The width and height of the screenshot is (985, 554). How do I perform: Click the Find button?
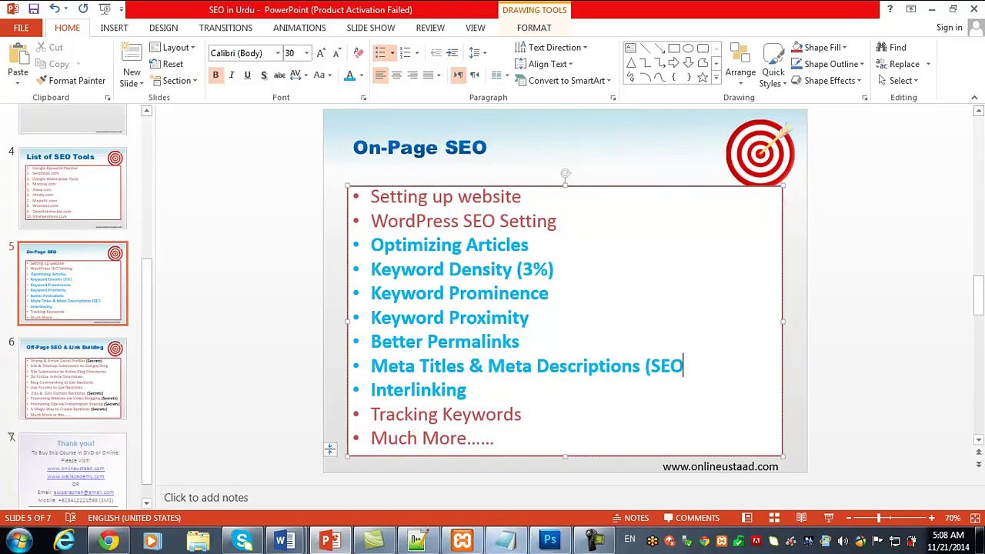coord(892,48)
